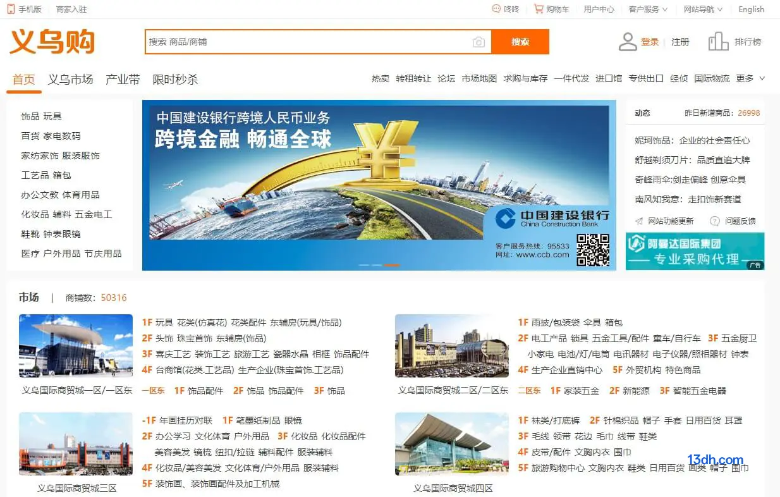Viewport: 780px width, 497px height.
Task: Click the 注册 link
Action: [x=680, y=42]
